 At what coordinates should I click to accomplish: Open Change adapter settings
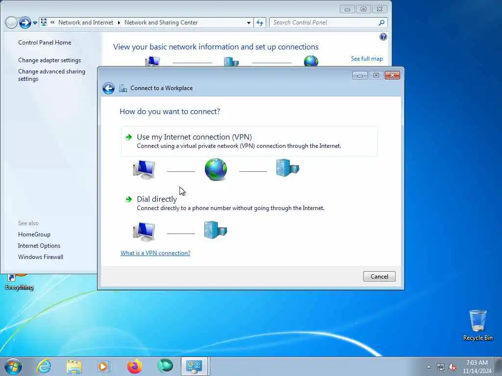click(50, 60)
